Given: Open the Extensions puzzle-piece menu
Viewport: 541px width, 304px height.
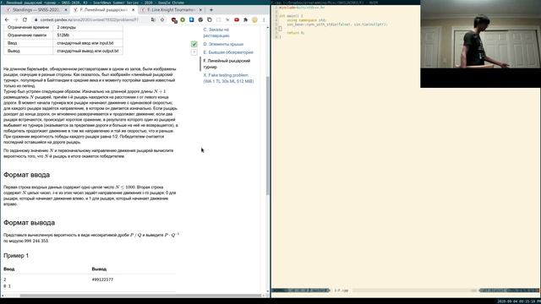Looking at the screenshot, I should pos(245,20).
